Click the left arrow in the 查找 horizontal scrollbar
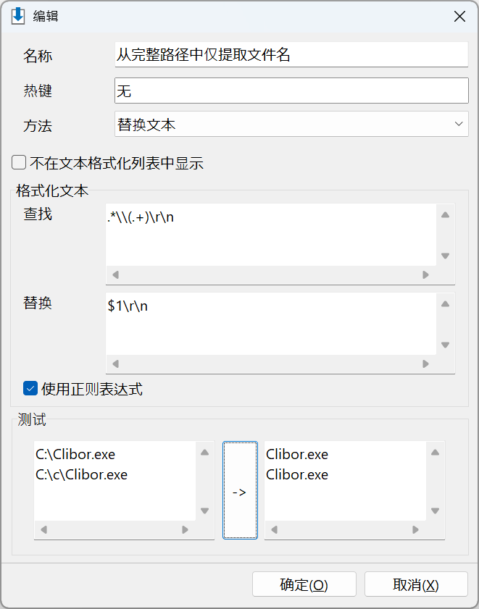The image size is (479, 609). [x=115, y=275]
